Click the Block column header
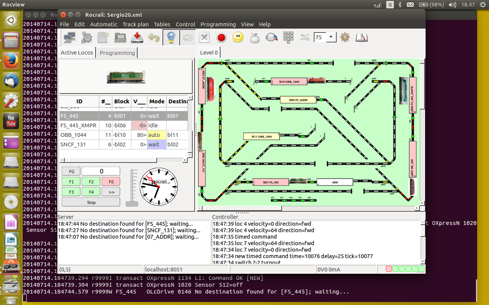489x305 pixels. [122, 101]
